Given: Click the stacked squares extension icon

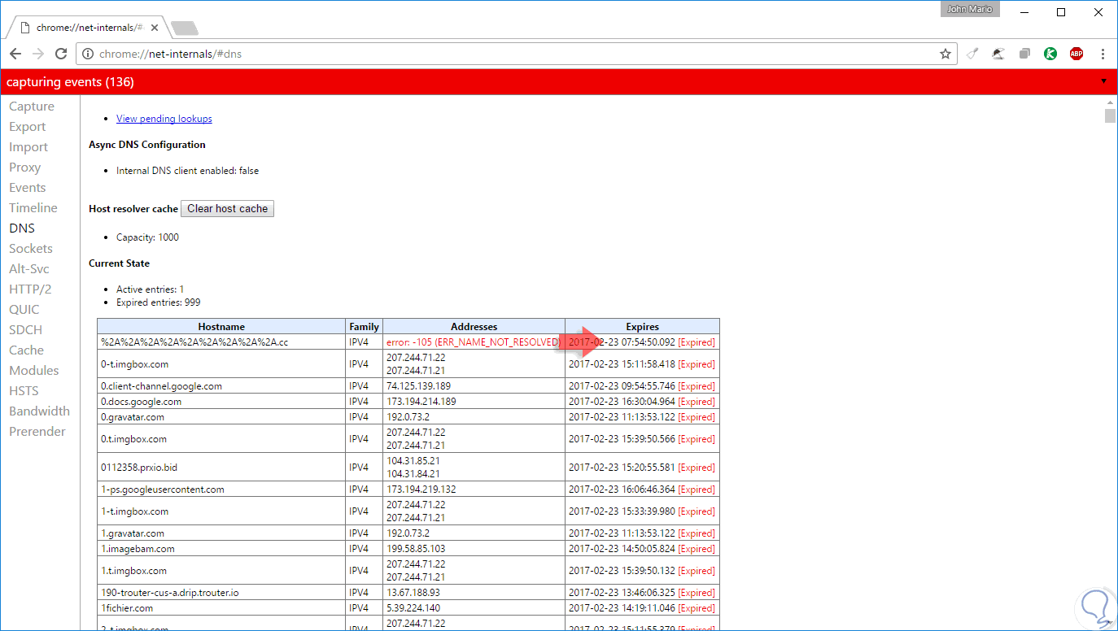Looking at the screenshot, I should click(1024, 54).
